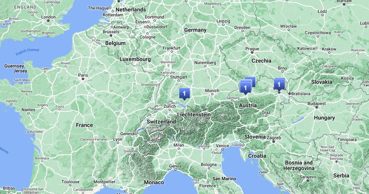Screen dimensions: 369x194
Task: Click the Milan city label
Action: pyautogui.click(x=179, y=145)
